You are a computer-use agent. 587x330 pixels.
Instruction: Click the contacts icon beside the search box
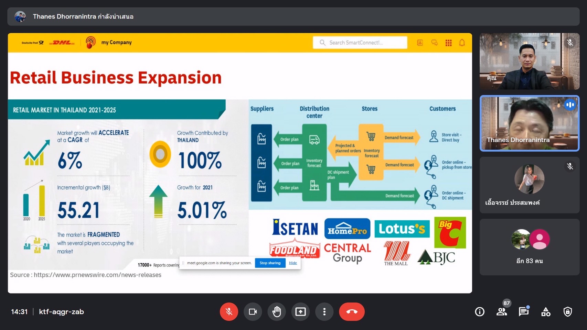[420, 43]
